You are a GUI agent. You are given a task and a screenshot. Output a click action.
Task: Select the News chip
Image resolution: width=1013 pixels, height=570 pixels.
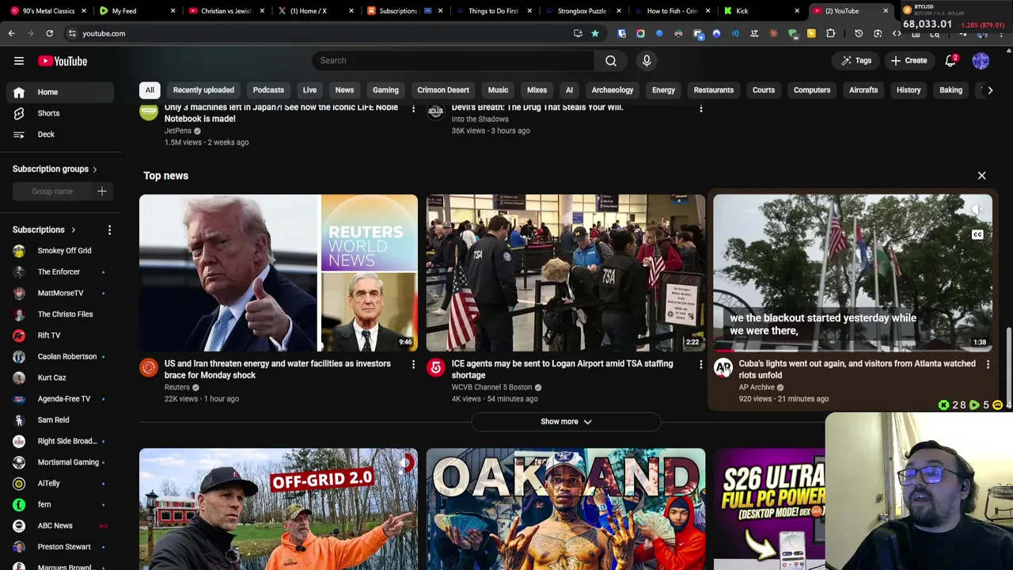click(344, 90)
